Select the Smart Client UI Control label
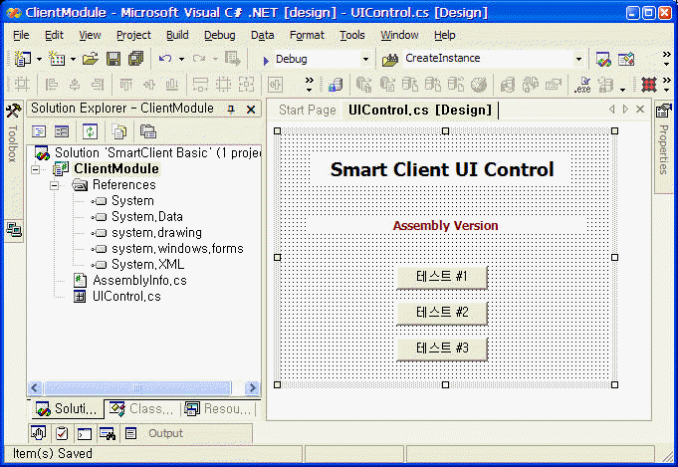 tap(442, 169)
